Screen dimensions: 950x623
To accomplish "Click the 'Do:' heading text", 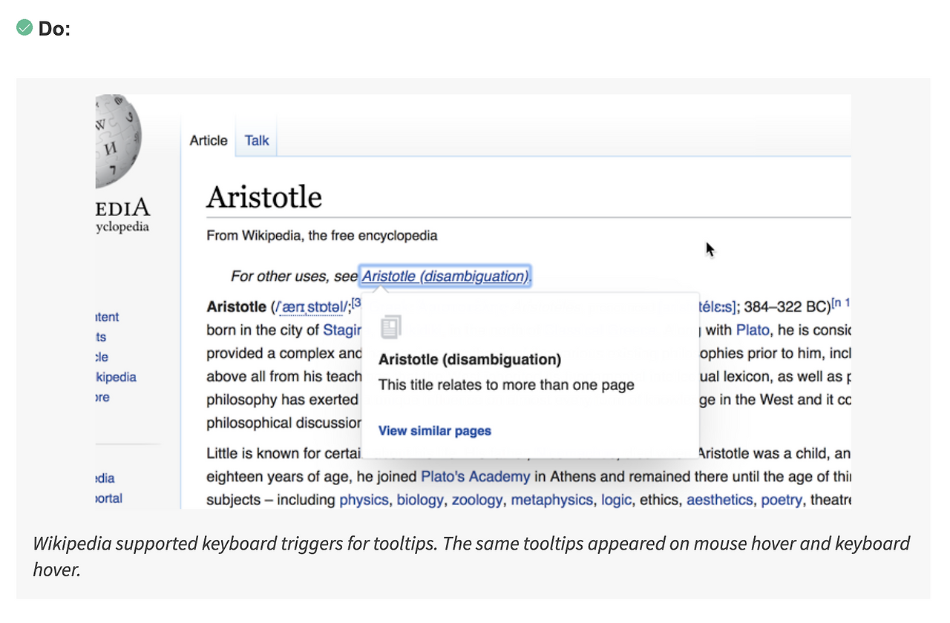I will pos(54,30).
